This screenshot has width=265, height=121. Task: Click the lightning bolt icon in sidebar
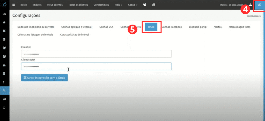pyautogui.click(x=4, y=82)
